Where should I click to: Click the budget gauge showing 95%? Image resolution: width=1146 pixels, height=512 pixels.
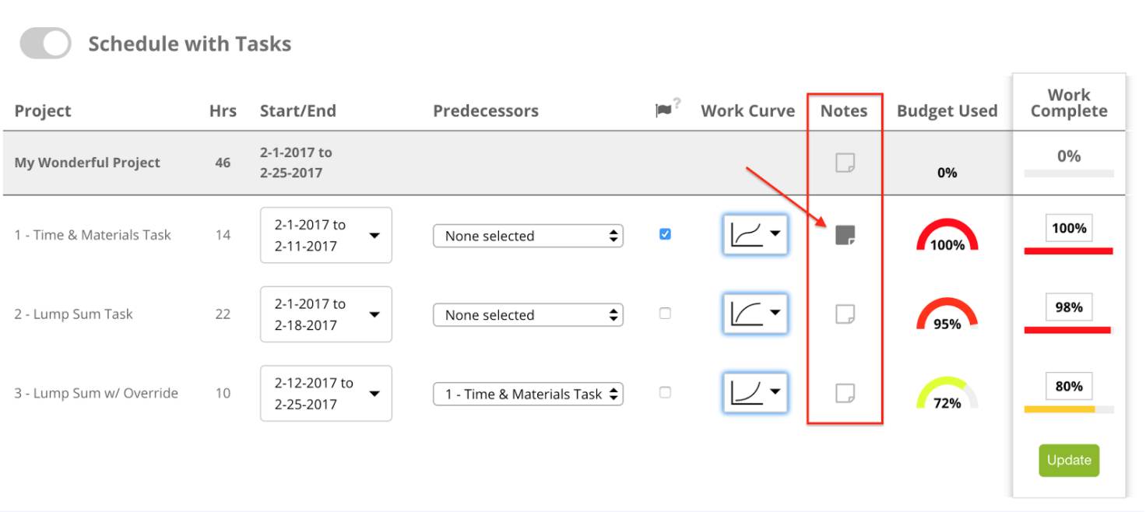(x=947, y=314)
